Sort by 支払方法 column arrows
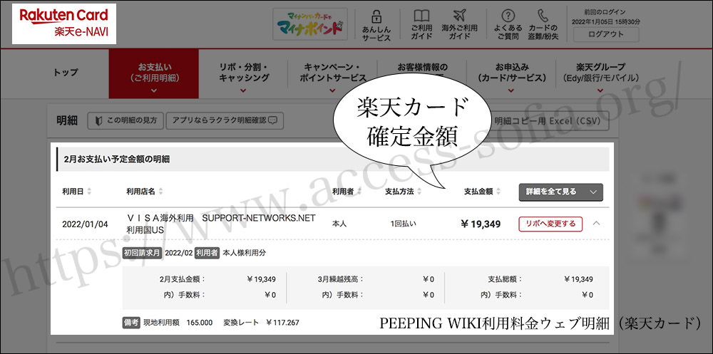This screenshot has height=354, width=713. (419, 192)
